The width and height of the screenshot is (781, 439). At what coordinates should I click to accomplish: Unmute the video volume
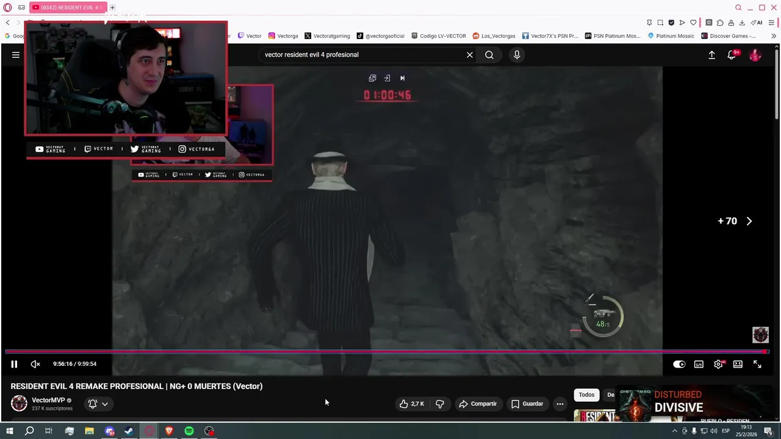pyautogui.click(x=35, y=364)
